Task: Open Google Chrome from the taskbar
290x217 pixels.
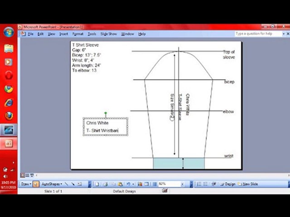Action: [9, 89]
